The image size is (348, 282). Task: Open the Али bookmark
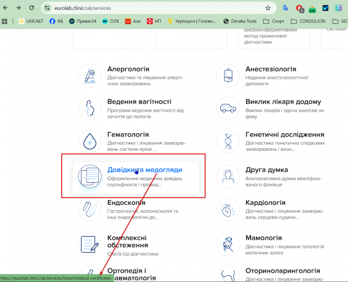pos(133,21)
